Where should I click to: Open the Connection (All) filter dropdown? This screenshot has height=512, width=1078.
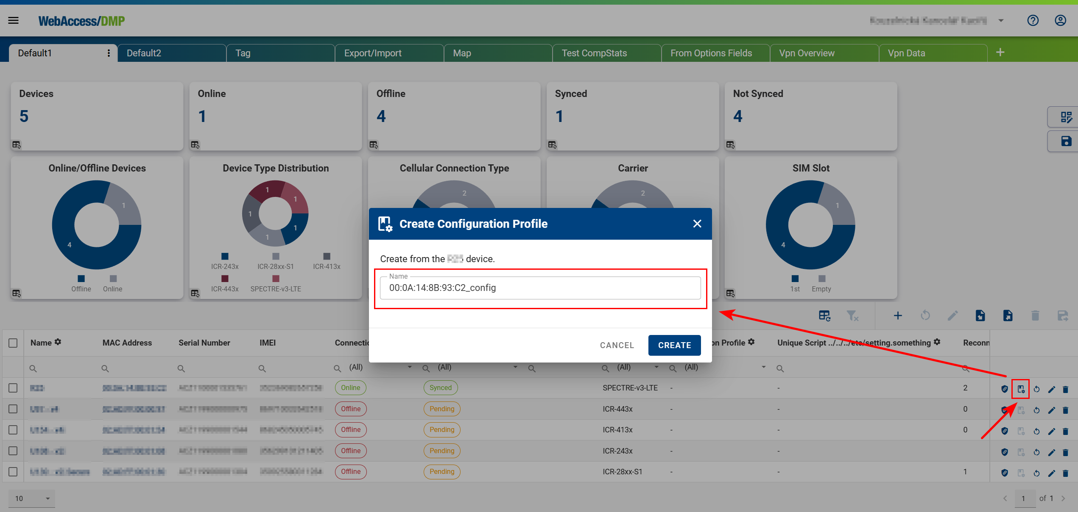409,367
